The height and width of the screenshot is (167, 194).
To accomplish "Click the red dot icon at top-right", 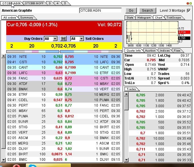I will click(188, 3).
